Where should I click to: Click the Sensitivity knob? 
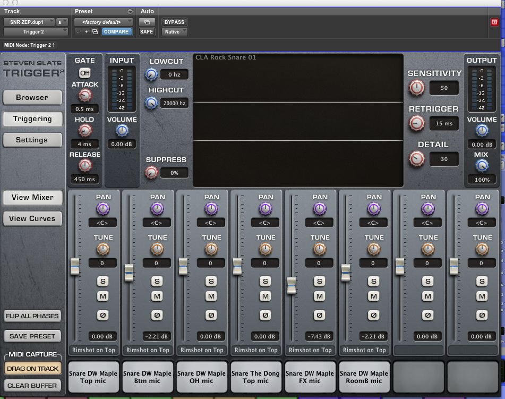417,88
